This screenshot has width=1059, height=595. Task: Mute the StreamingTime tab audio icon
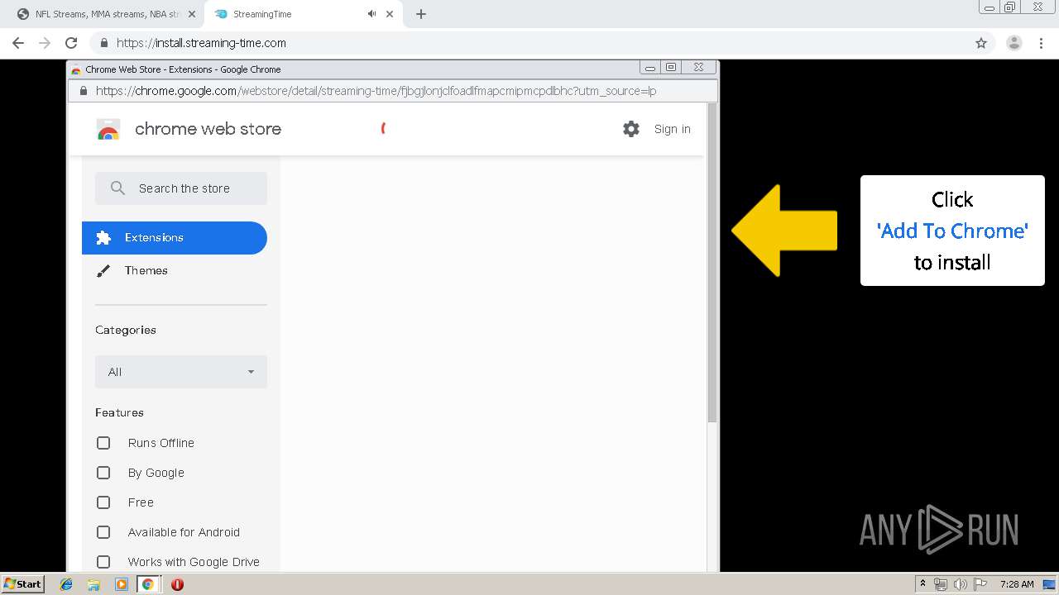(x=371, y=14)
